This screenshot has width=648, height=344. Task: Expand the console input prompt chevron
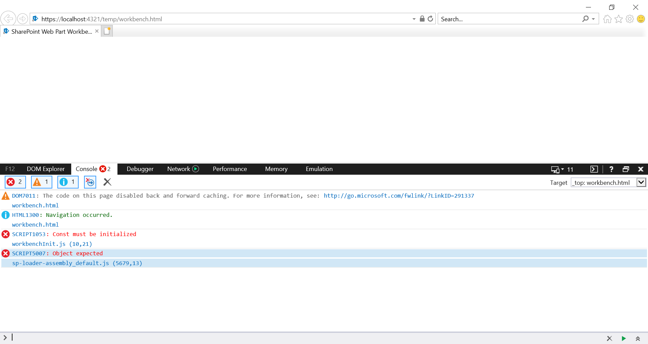coord(5,338)
